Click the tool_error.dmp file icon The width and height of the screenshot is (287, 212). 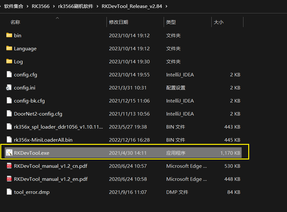coord(9,192)
